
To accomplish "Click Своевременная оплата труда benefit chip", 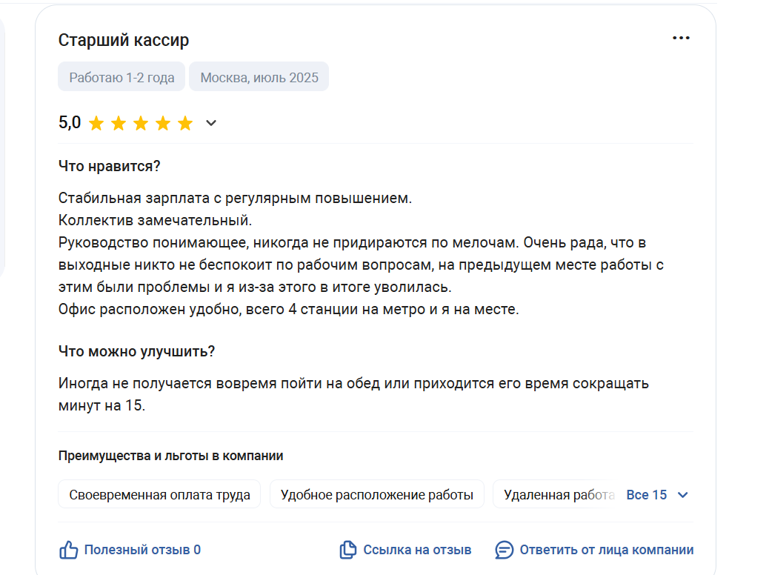I will coord(159,494).
